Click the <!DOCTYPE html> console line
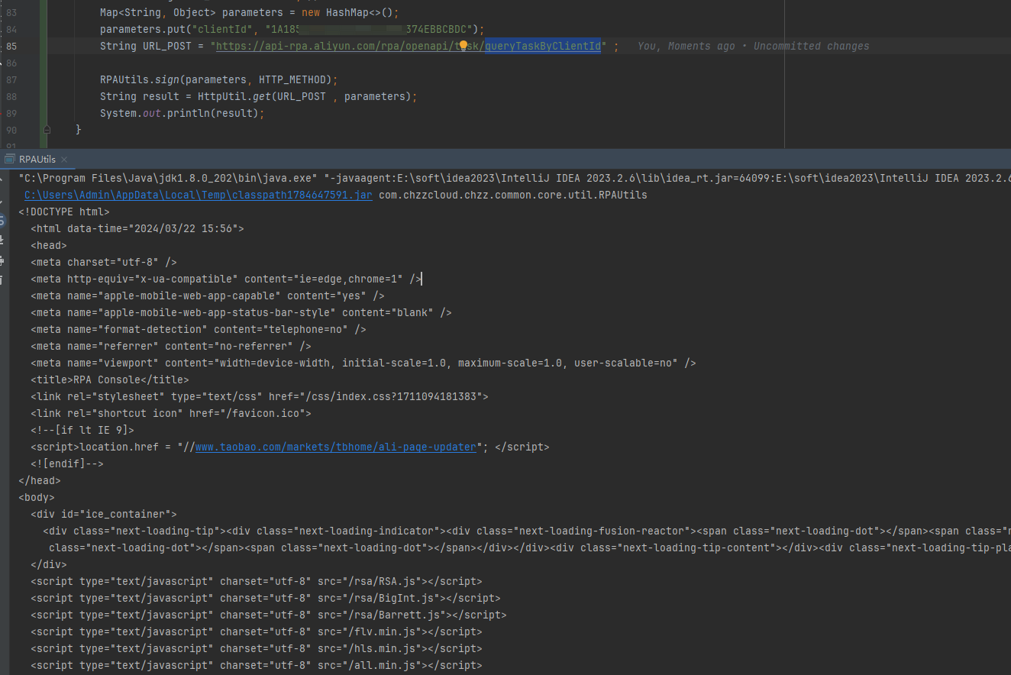Screen dimensions: 1011x675 64,212
